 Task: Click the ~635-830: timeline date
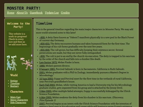click(x=44, y=50)
